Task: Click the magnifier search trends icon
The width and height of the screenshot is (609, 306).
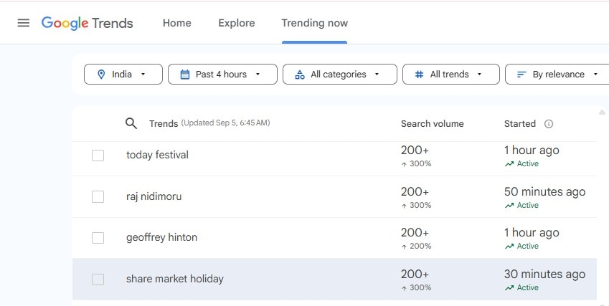Action: coord(131,123)
